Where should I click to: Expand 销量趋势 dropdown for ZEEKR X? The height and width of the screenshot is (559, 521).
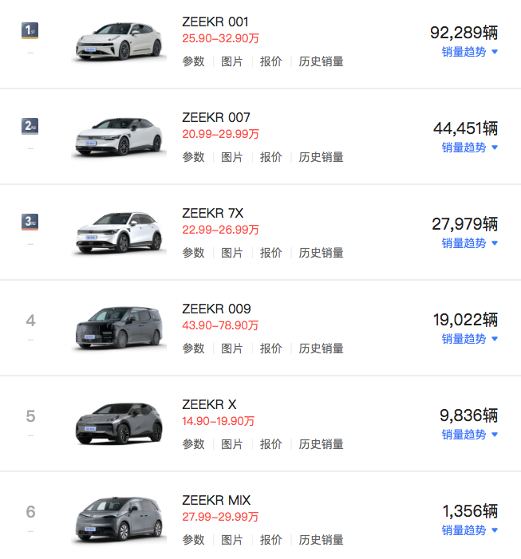tap(470, 435)
